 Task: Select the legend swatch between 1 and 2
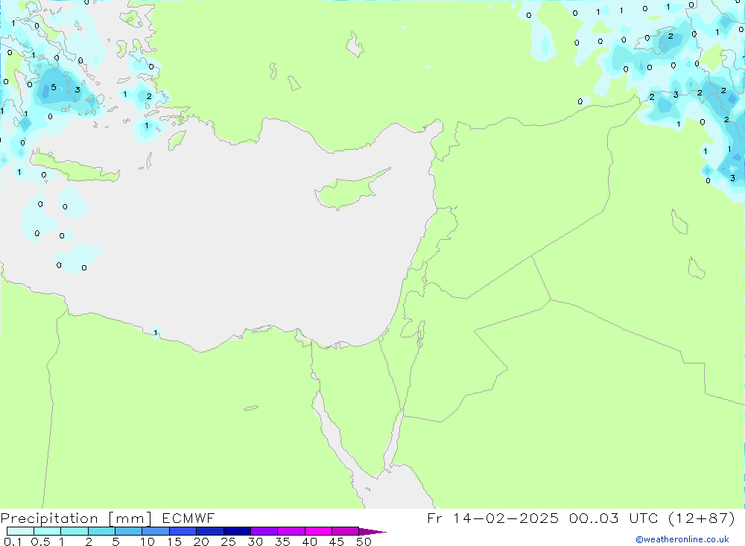click(74, 531)
